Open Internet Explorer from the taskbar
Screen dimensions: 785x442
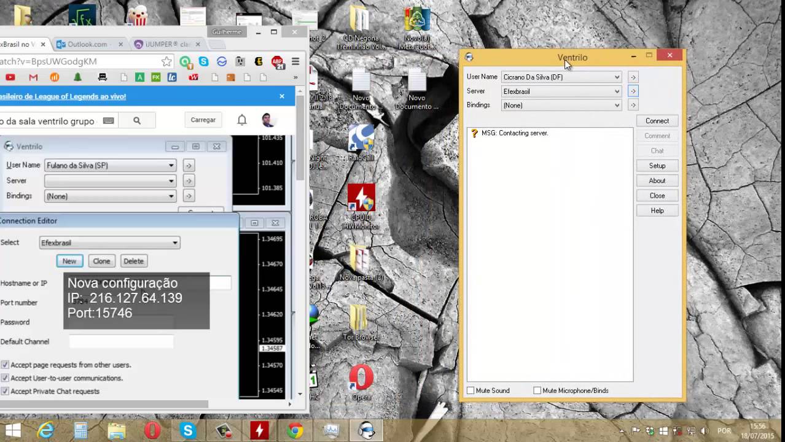[x=45, y=431]
